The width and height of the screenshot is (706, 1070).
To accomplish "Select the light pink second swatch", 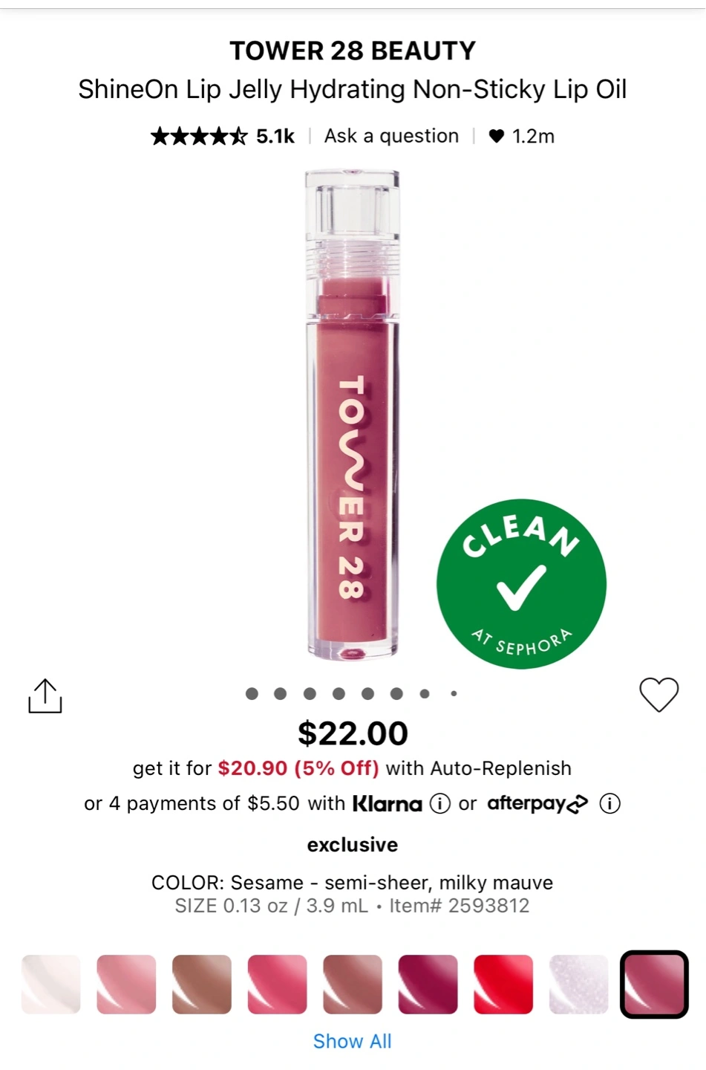I will tap(126, 985).
